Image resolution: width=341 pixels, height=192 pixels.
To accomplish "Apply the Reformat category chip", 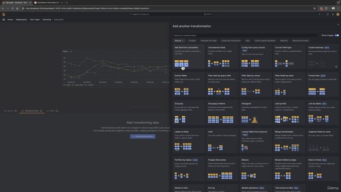I will [x=284, y=41].
